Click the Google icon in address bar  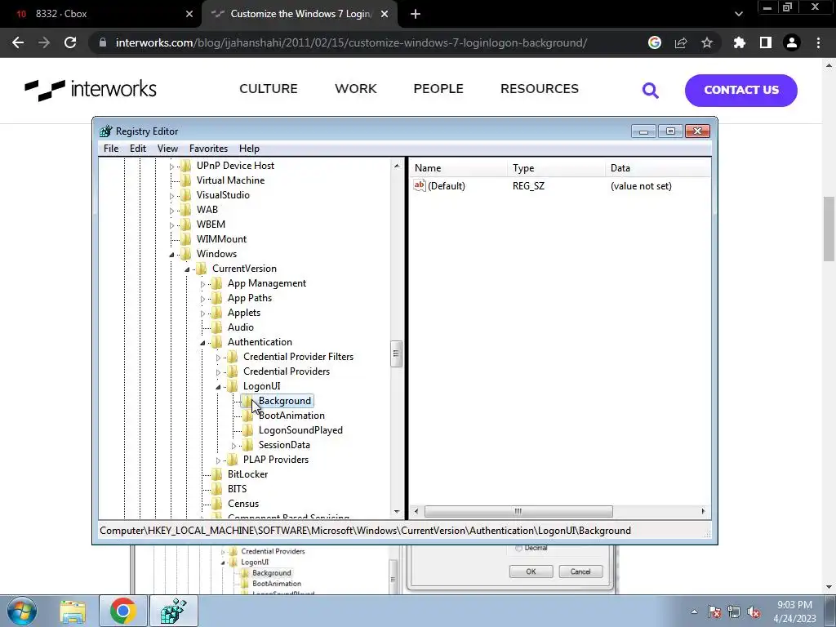[x=655, y=42]
